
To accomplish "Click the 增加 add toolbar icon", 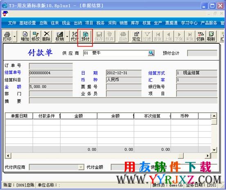I will click(x=25, y=36).
